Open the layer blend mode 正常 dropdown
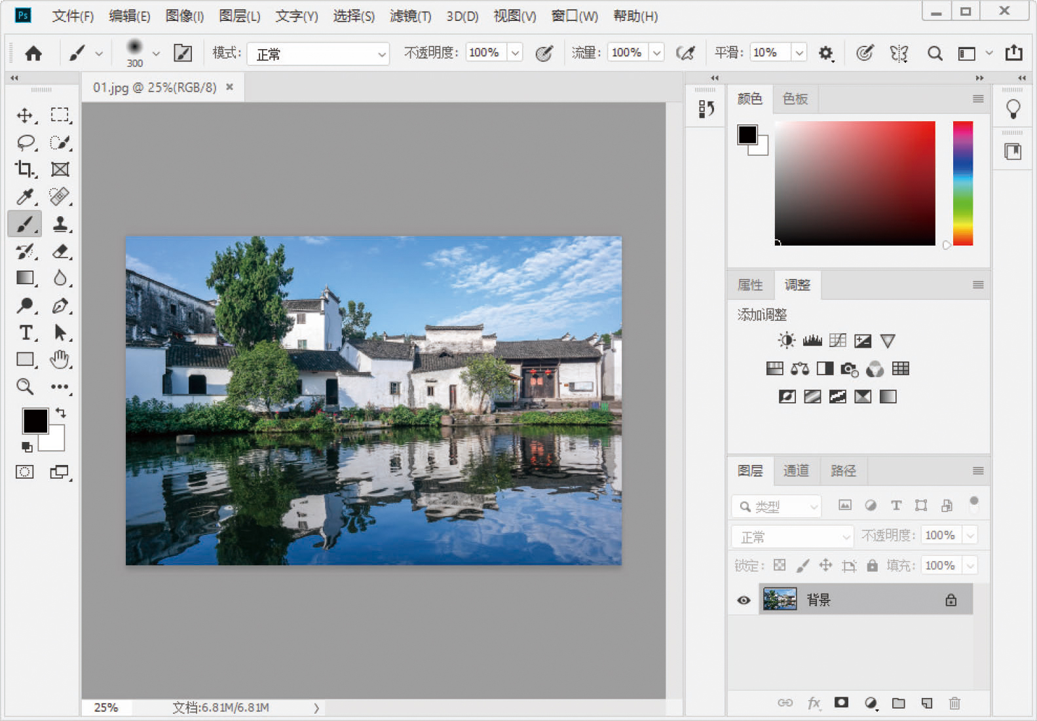The image size is (1037, 721). click(793, 537)
